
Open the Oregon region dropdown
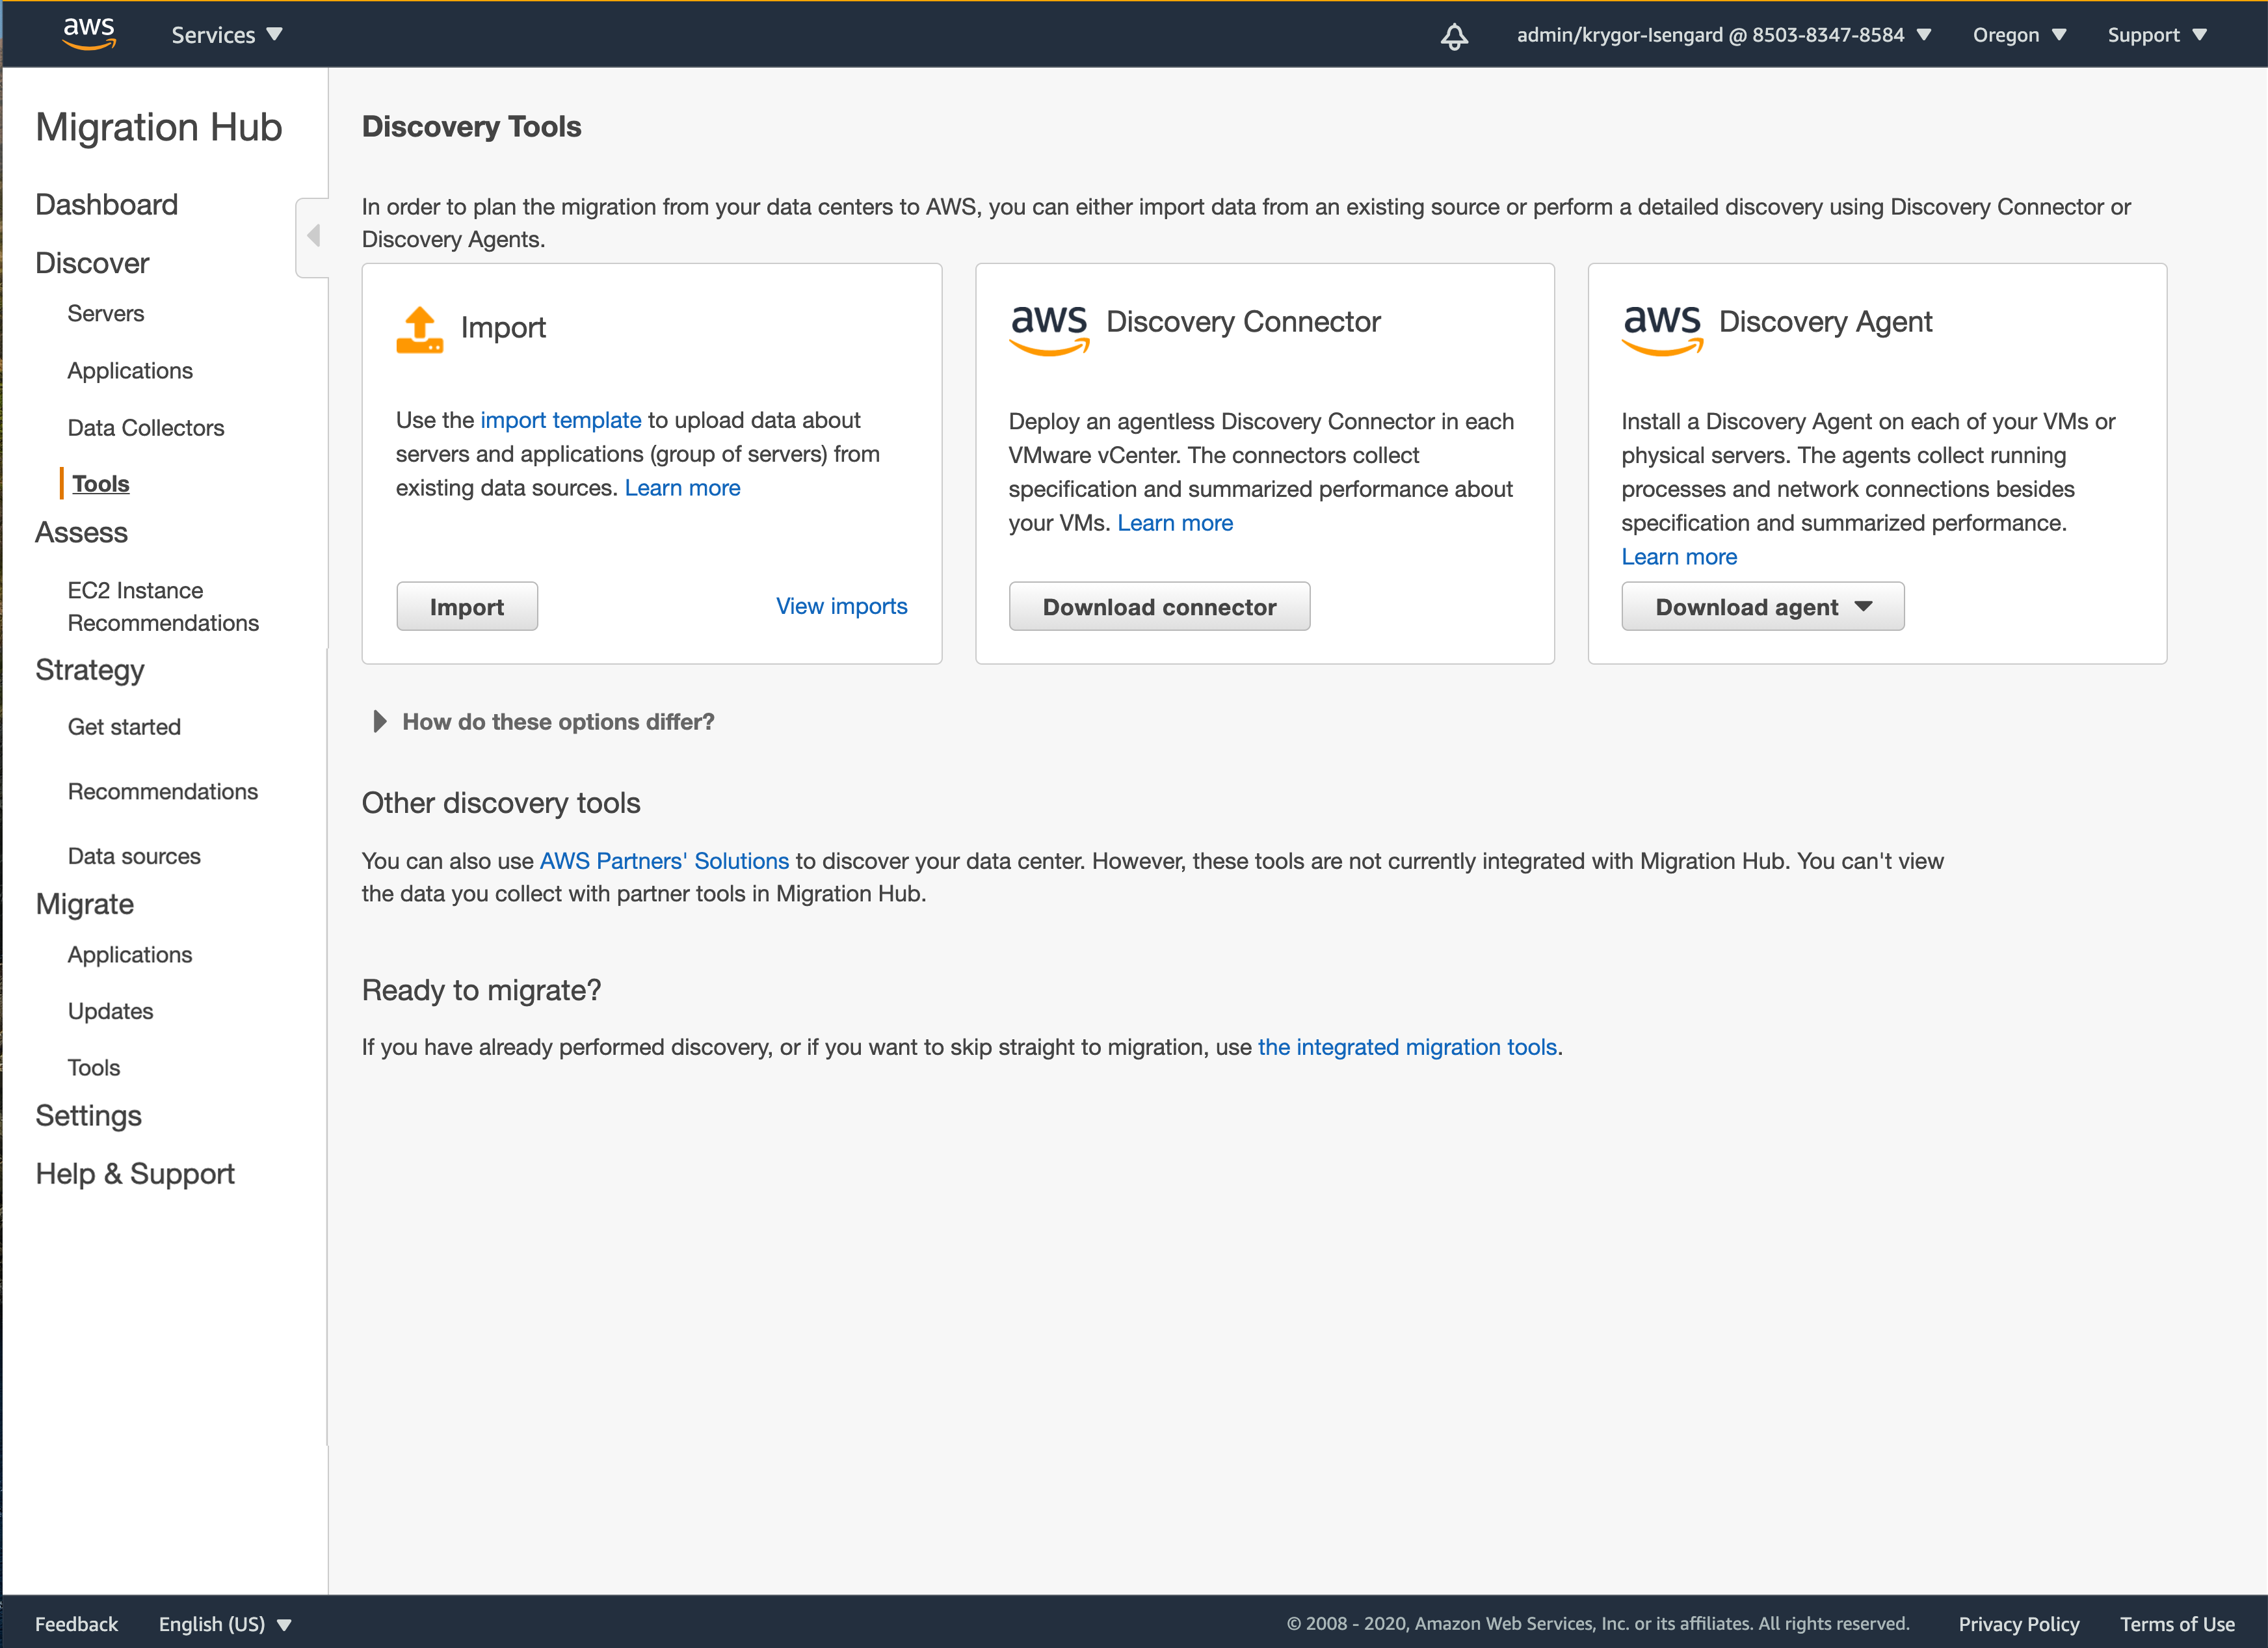tap(2019, 35)
